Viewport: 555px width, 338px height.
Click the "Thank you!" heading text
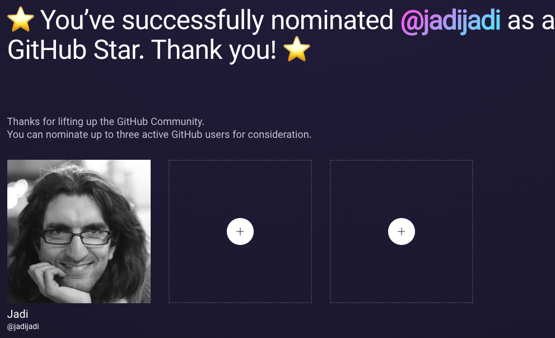click(214, 50)
